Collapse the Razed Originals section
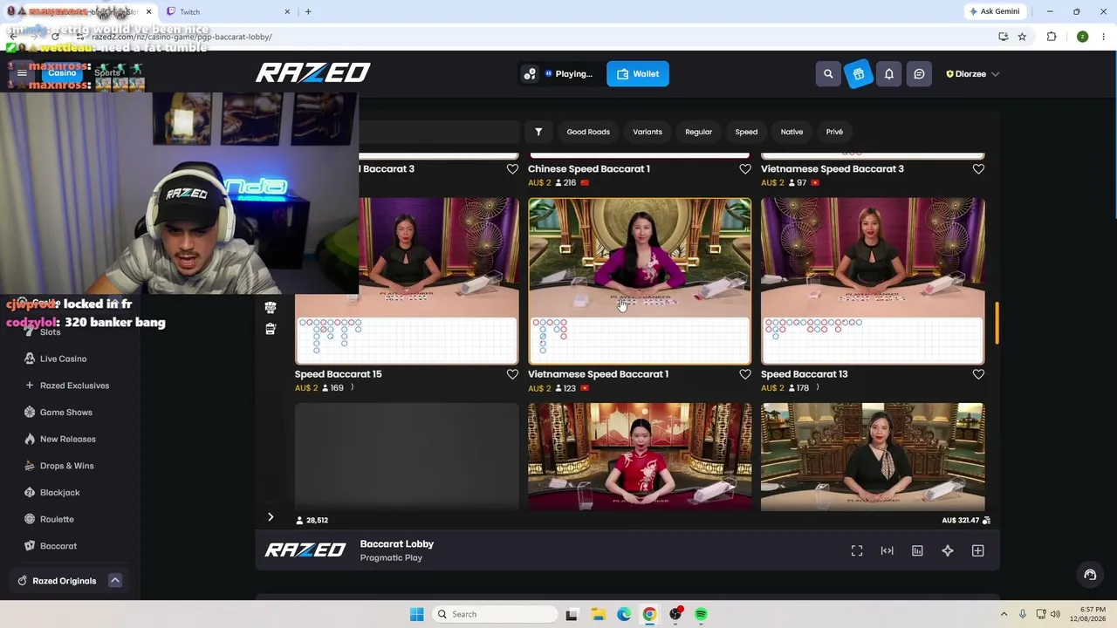Image resolution: width=1117 pixels, height=628 pixels. click(x=114, y=581)
